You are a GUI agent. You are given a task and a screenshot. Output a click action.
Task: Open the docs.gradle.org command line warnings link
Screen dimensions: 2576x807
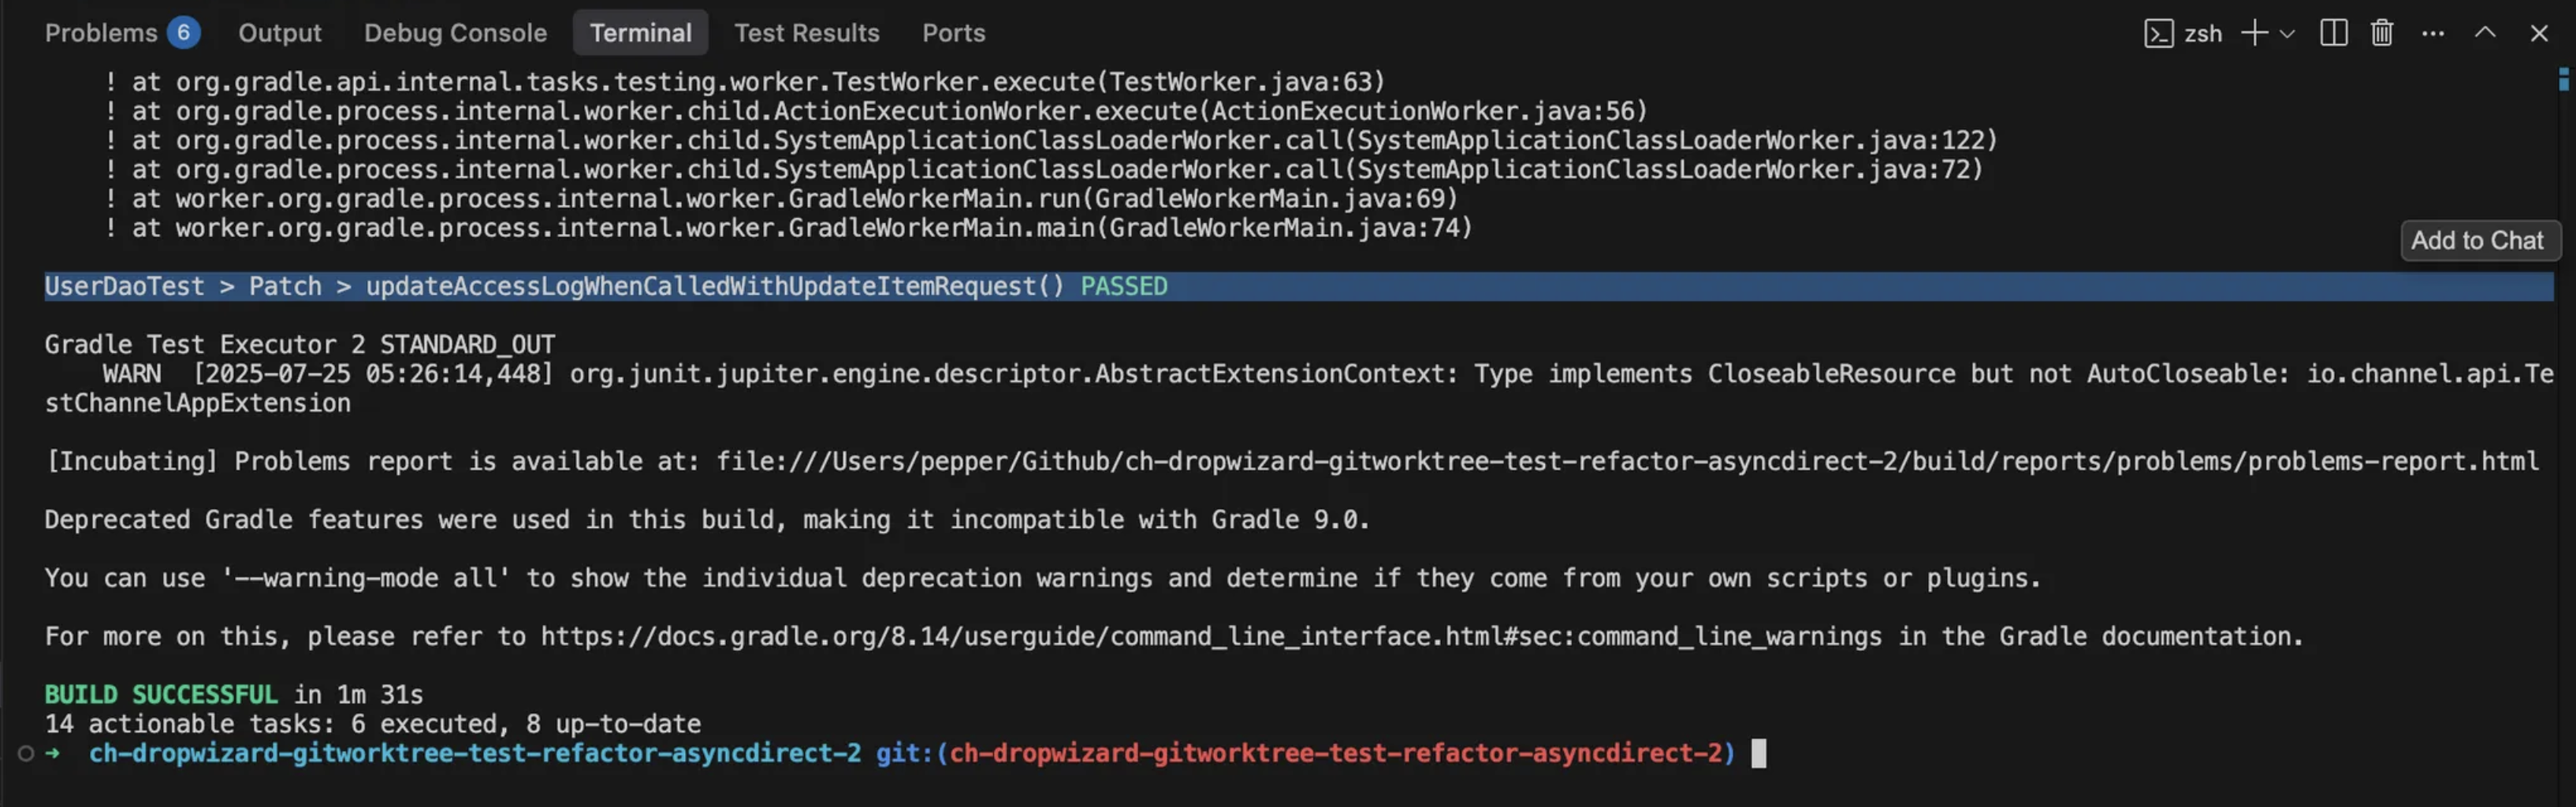1211,637
